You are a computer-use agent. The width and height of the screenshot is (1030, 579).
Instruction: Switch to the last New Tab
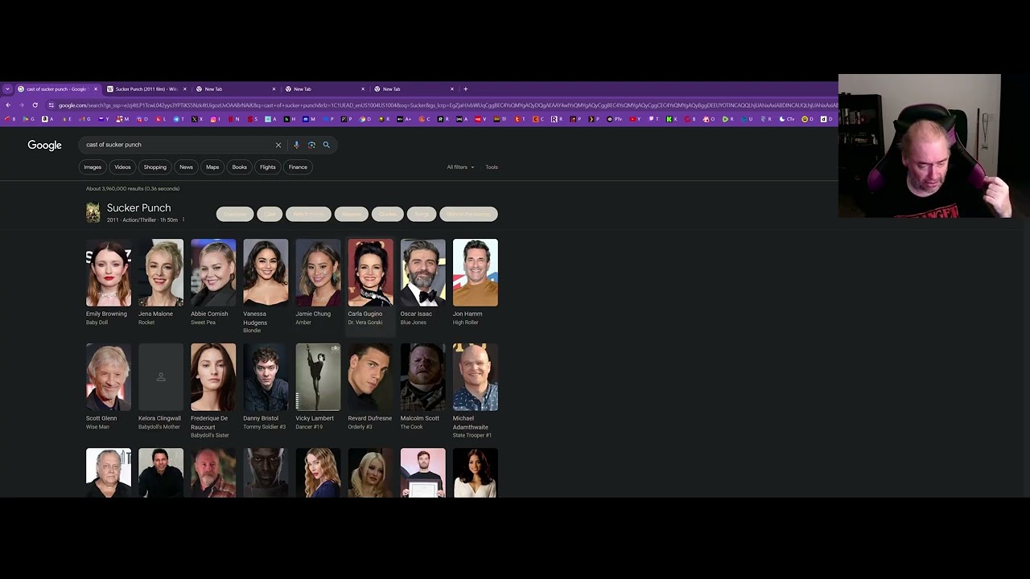pyautogui.click(x=413, y=89)
